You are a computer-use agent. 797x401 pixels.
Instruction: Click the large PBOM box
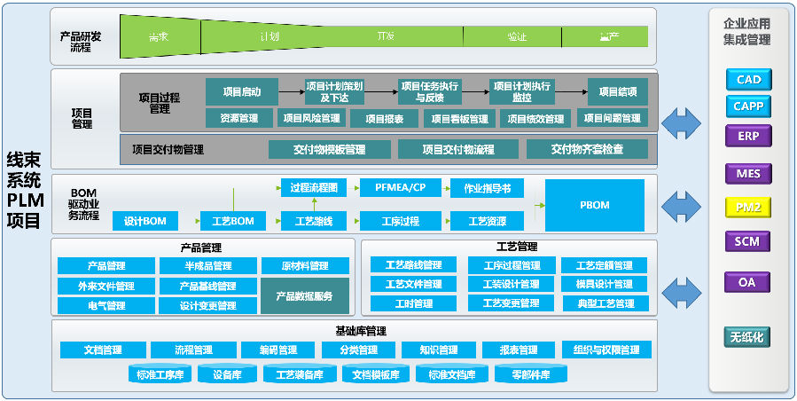[595, 205]
